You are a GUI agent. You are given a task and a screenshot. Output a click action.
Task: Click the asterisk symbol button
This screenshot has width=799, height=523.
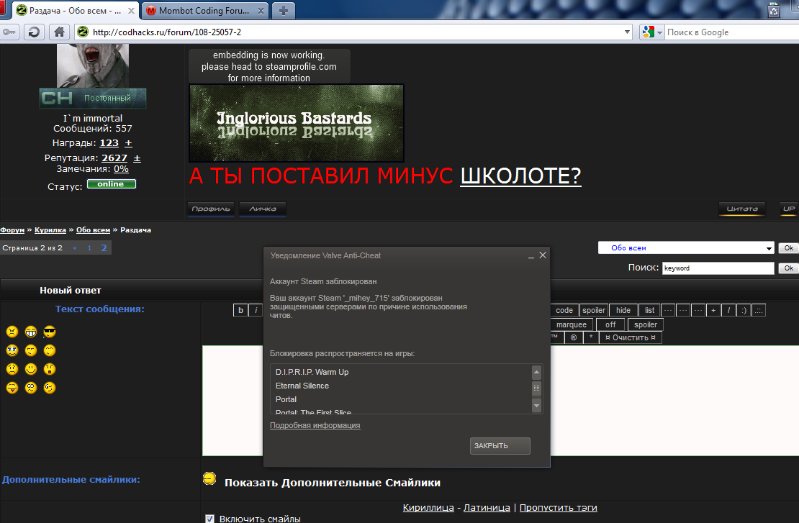click(x=591, y=337)
